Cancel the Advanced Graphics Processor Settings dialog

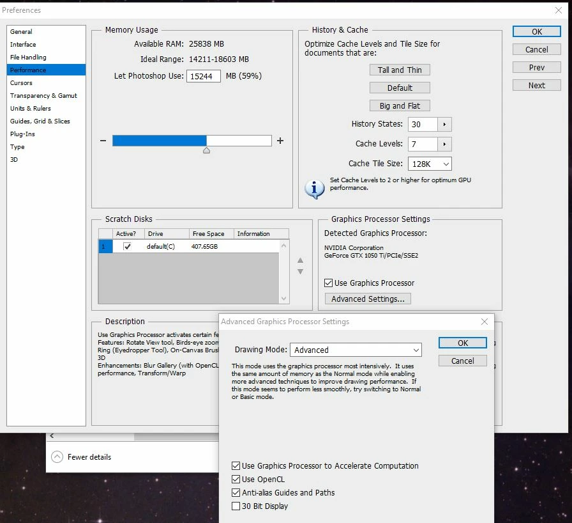463,361
